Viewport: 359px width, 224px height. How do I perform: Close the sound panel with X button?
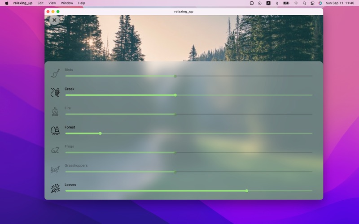click(54, 20)
